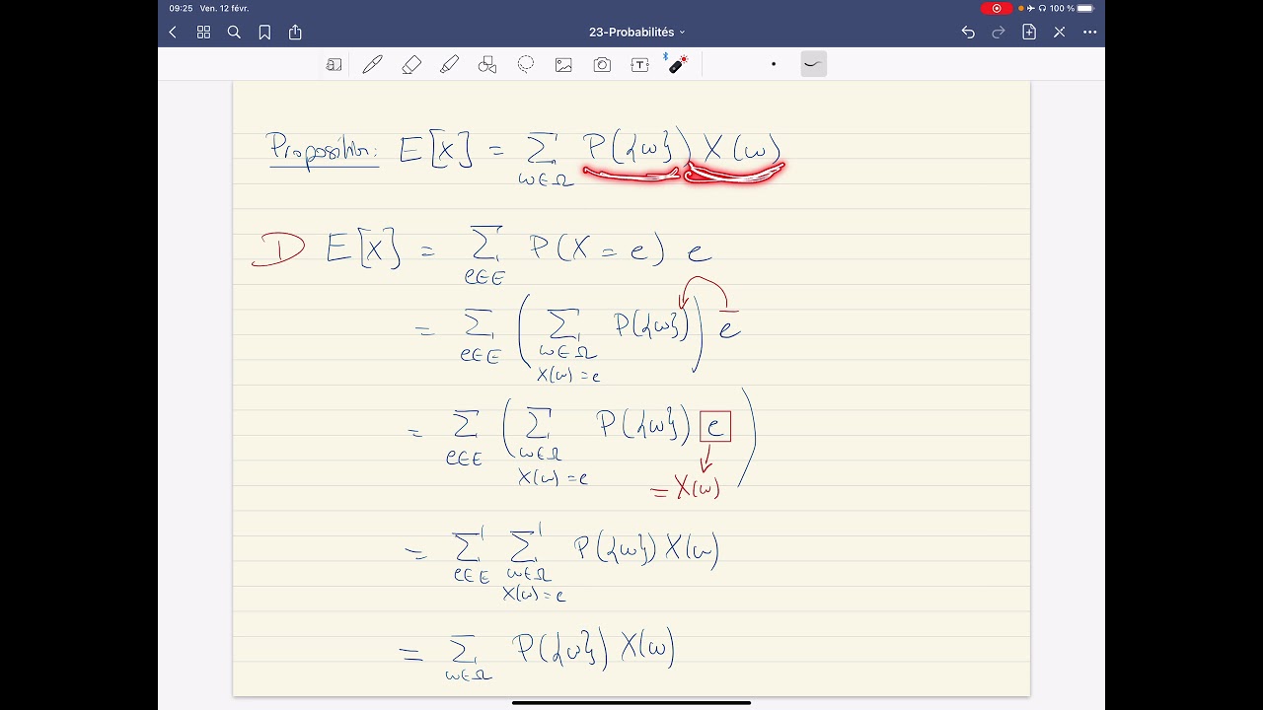Close the editing toolbar with the X icon

click(x=1060, y=33)
